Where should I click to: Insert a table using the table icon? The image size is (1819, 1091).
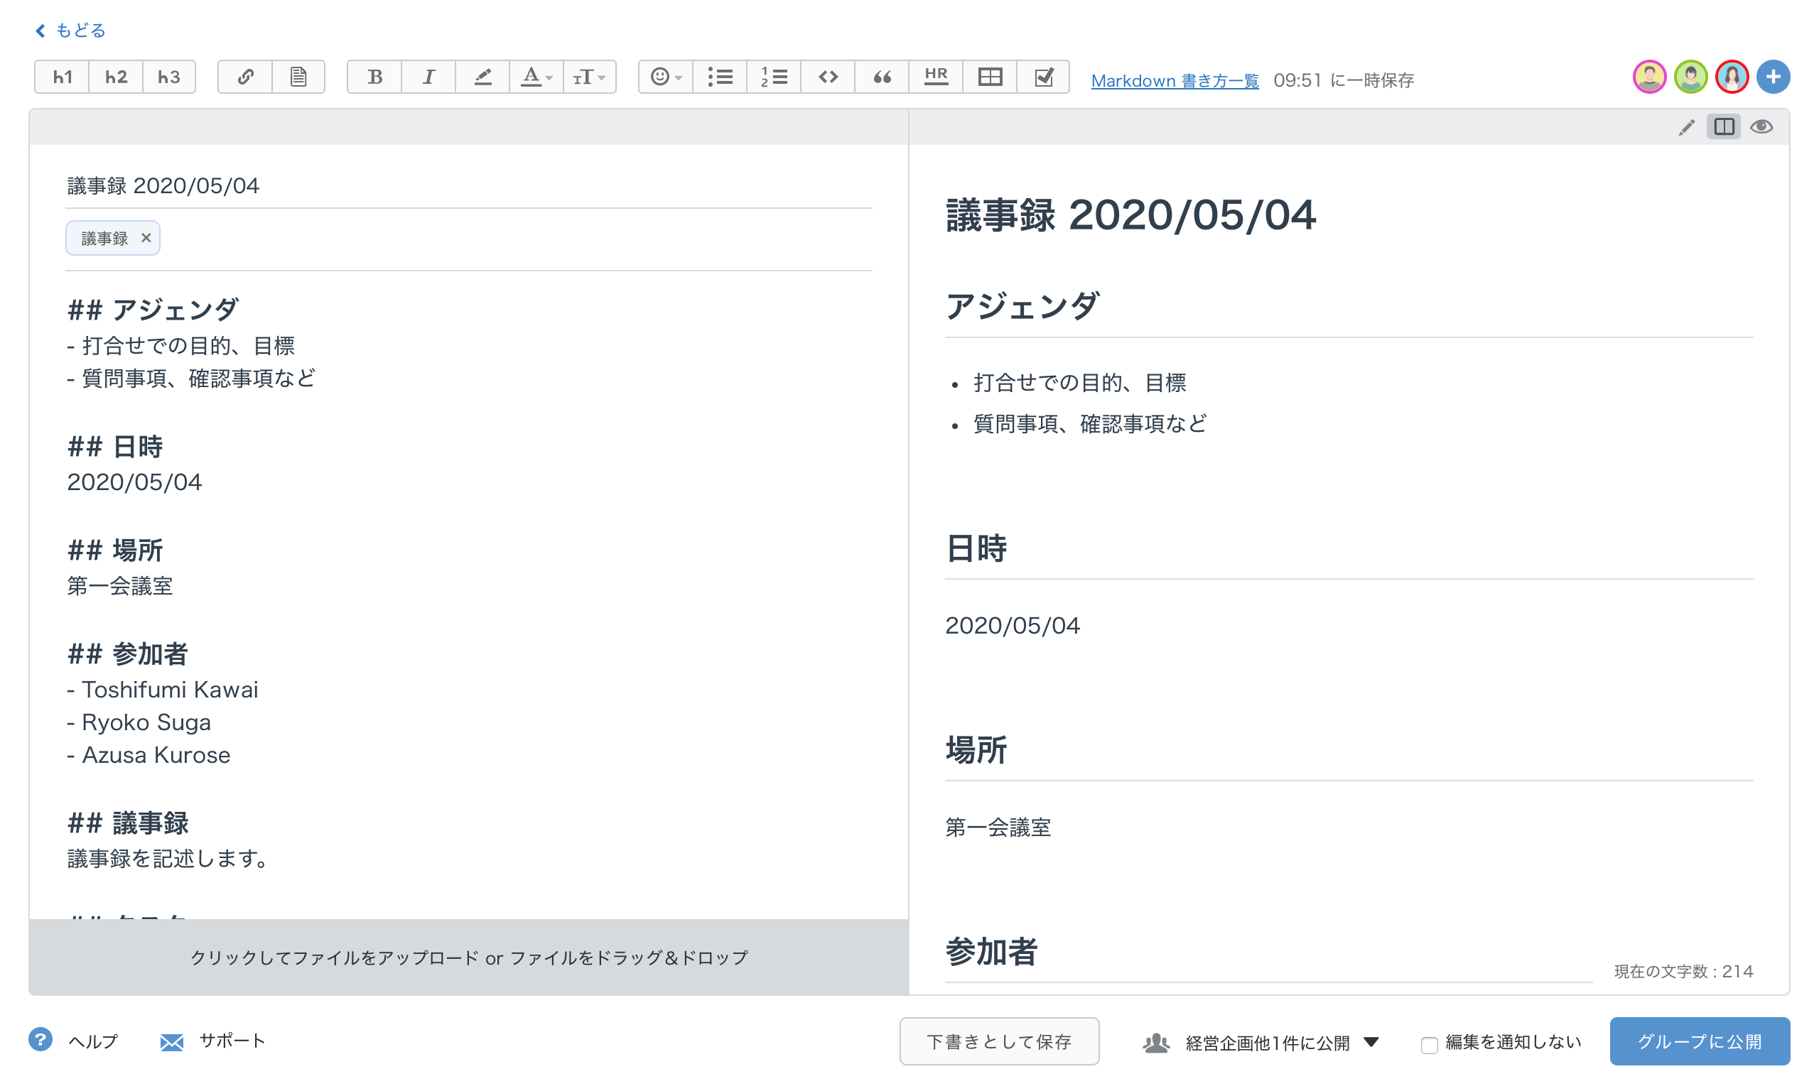pyautogui.click(x=990, y=77)
